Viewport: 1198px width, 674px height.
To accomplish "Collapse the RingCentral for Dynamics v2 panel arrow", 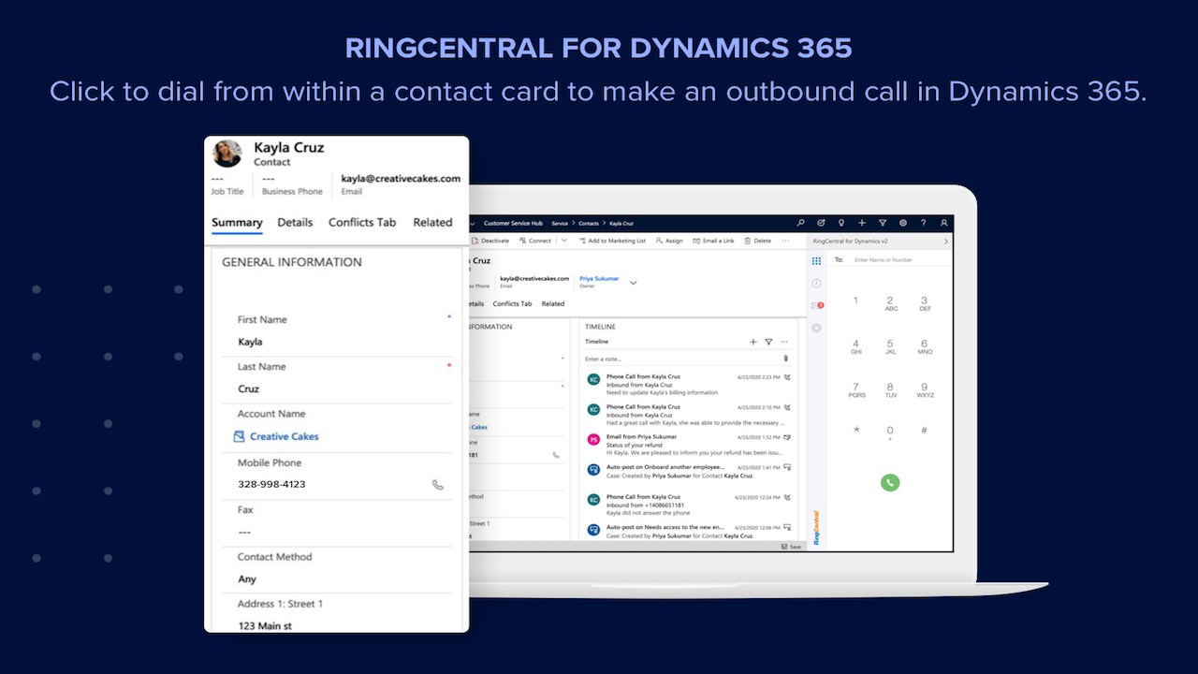I will click(x=945, y=242).
